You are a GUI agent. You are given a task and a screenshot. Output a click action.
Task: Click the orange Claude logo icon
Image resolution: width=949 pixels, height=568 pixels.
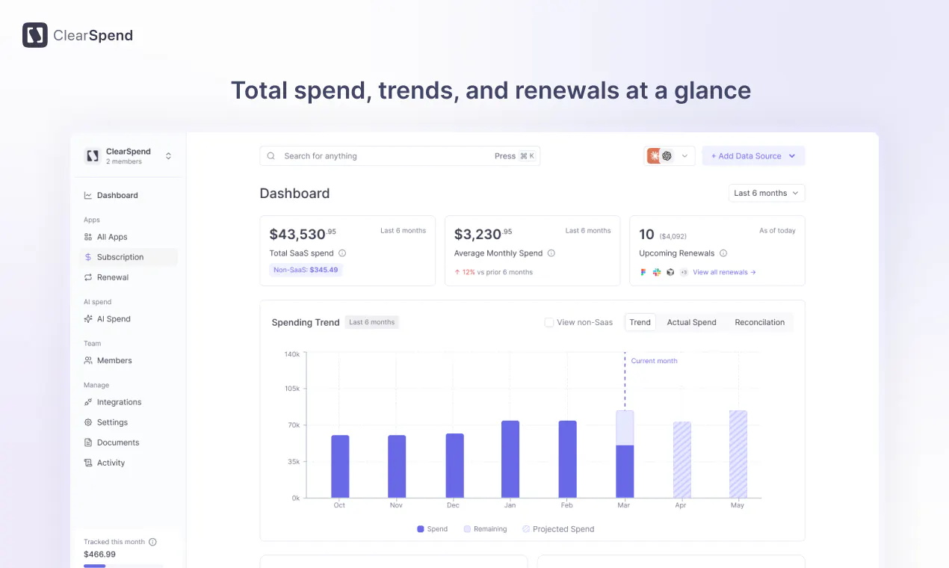click(x=654, y=156)
